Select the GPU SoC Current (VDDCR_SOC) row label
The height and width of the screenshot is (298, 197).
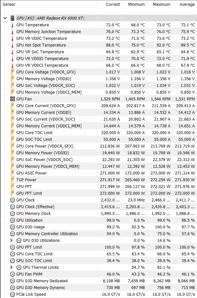pos(45,119)
